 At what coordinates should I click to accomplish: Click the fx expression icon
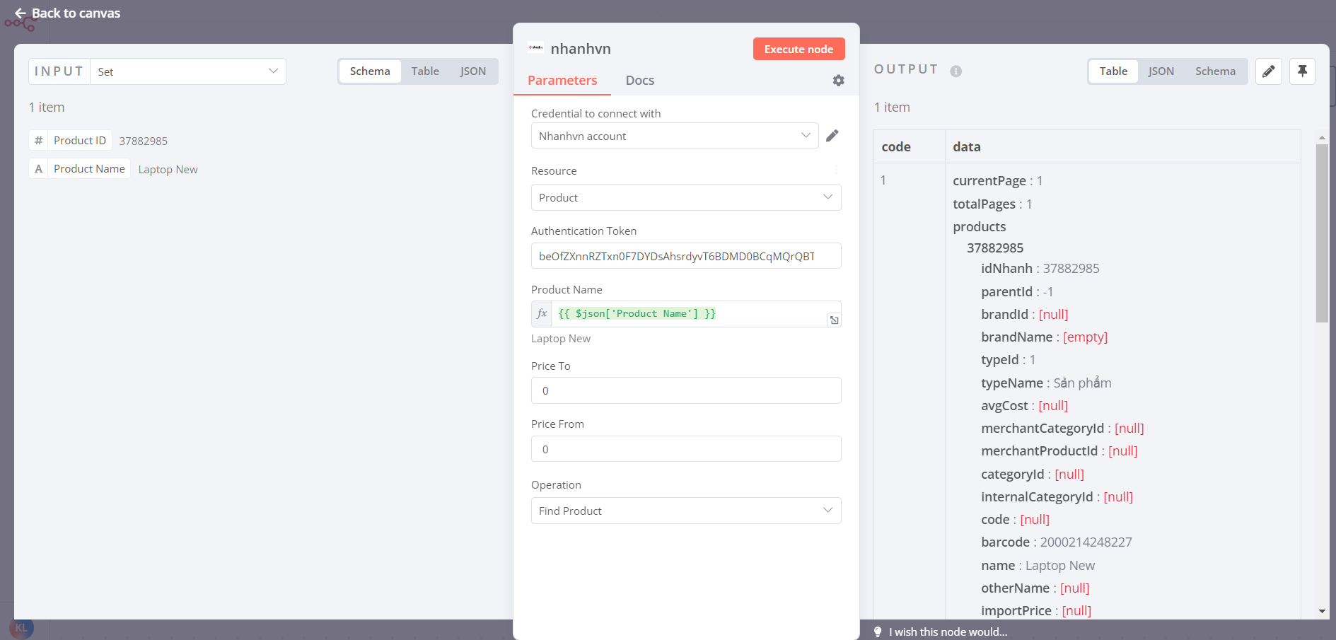[x=542, y=314]
